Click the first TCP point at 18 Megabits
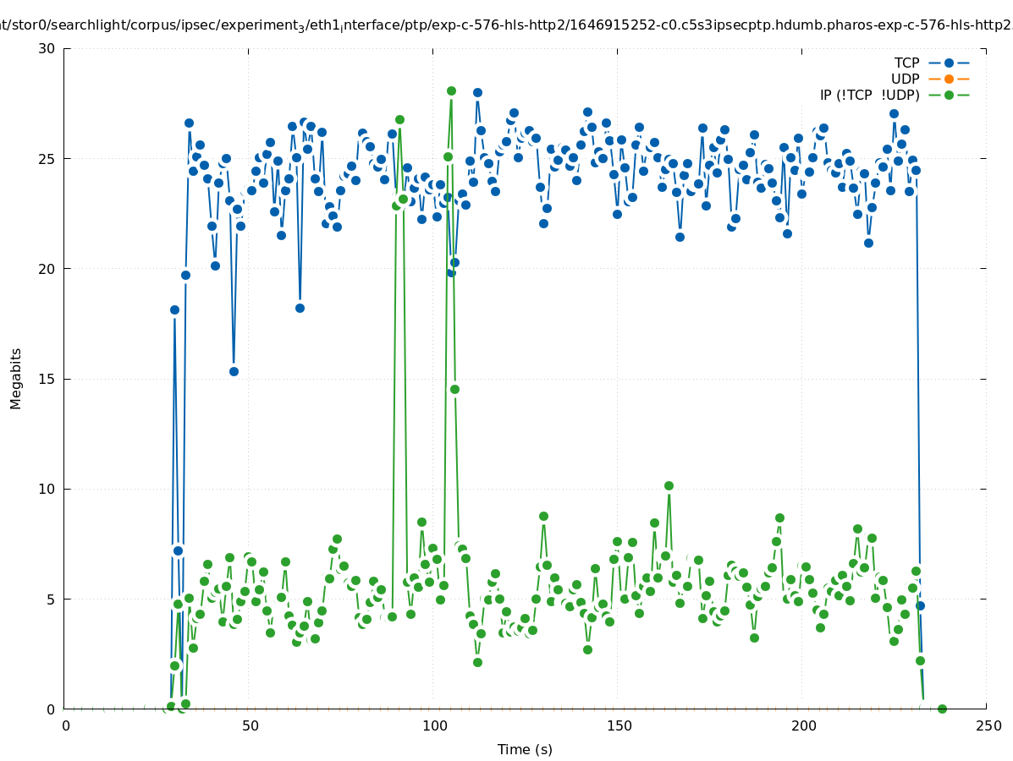The image size is (1013, 761). click(174, 309)
